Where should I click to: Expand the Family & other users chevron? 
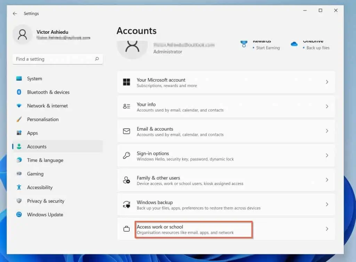pos(327,180)
